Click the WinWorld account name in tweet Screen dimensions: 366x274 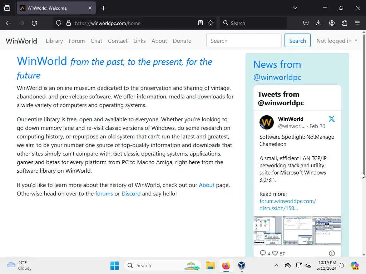(291, 119)
